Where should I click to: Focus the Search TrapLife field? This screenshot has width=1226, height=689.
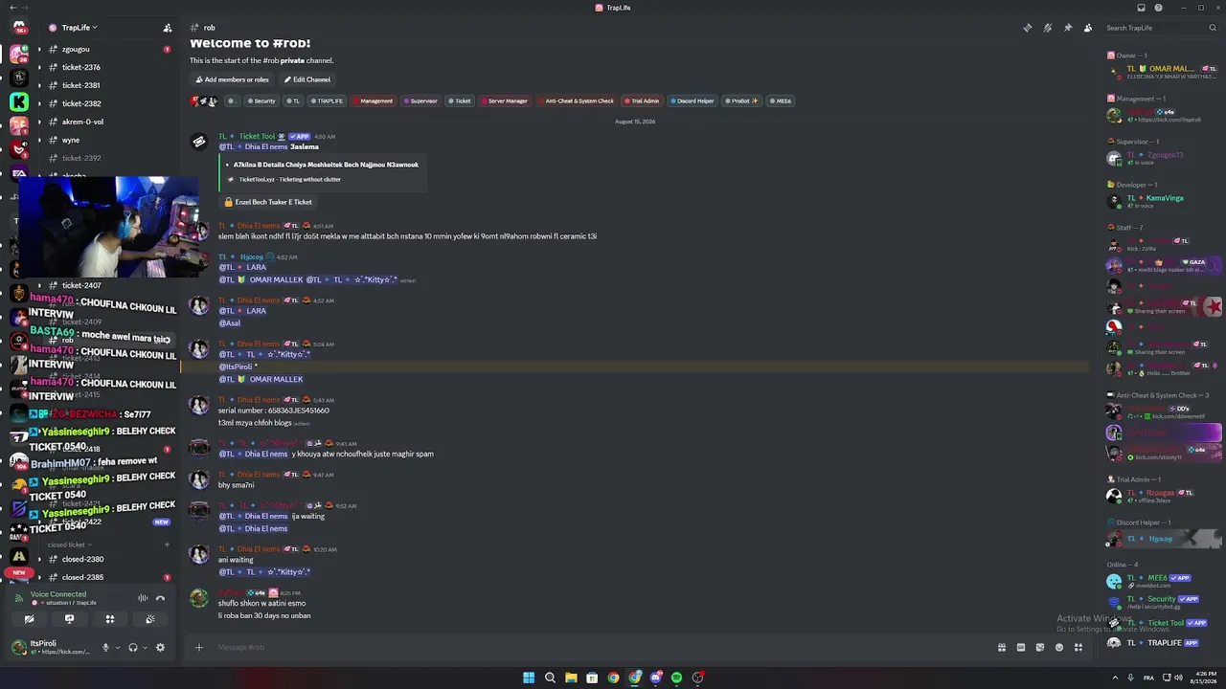[x=1160, y=28]
